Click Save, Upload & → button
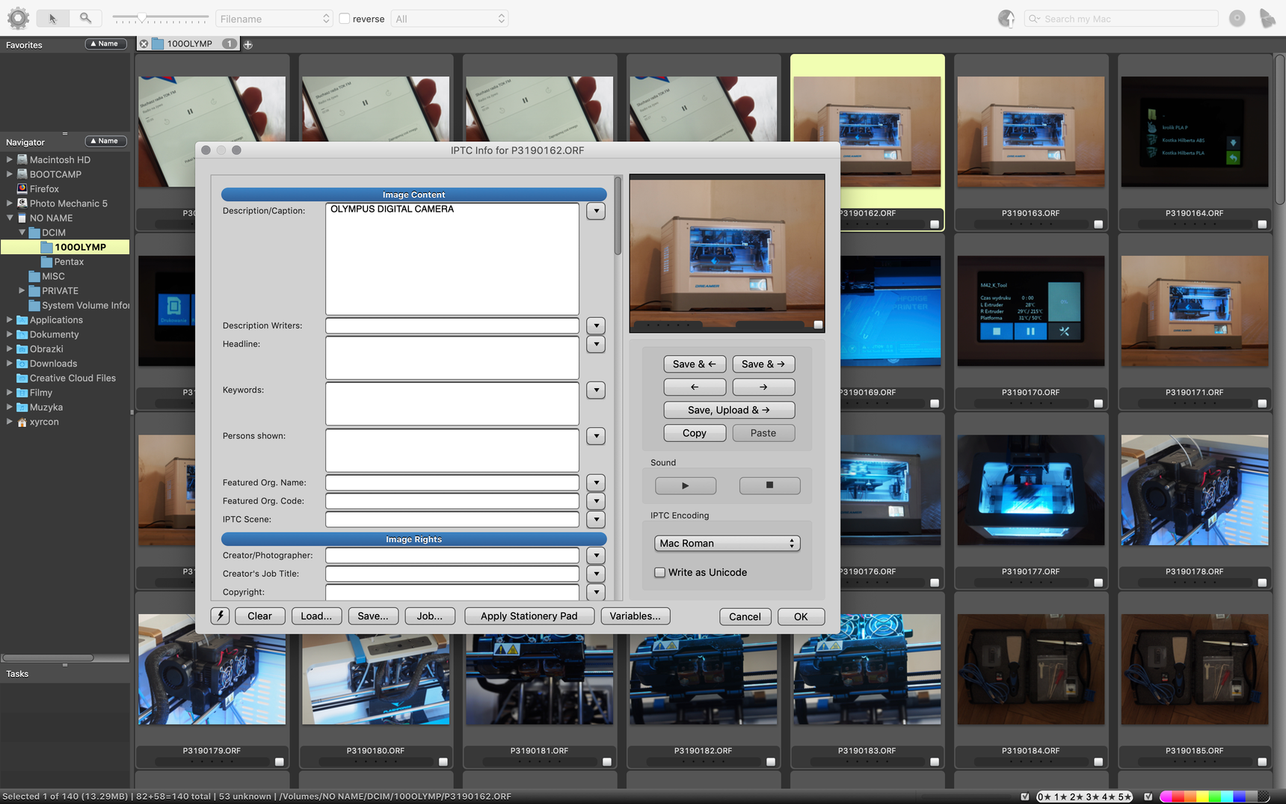Screen dimensions: 1286x804 729,410
